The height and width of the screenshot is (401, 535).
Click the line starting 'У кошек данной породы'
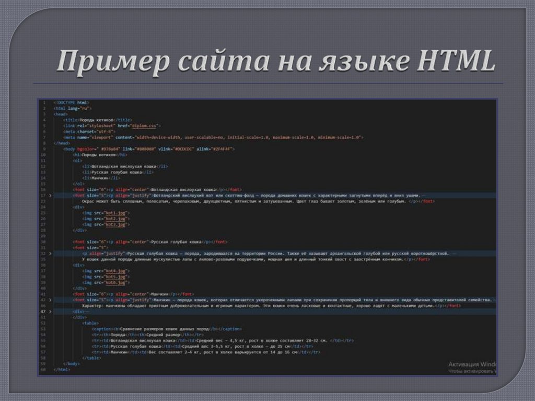(255, 260)
